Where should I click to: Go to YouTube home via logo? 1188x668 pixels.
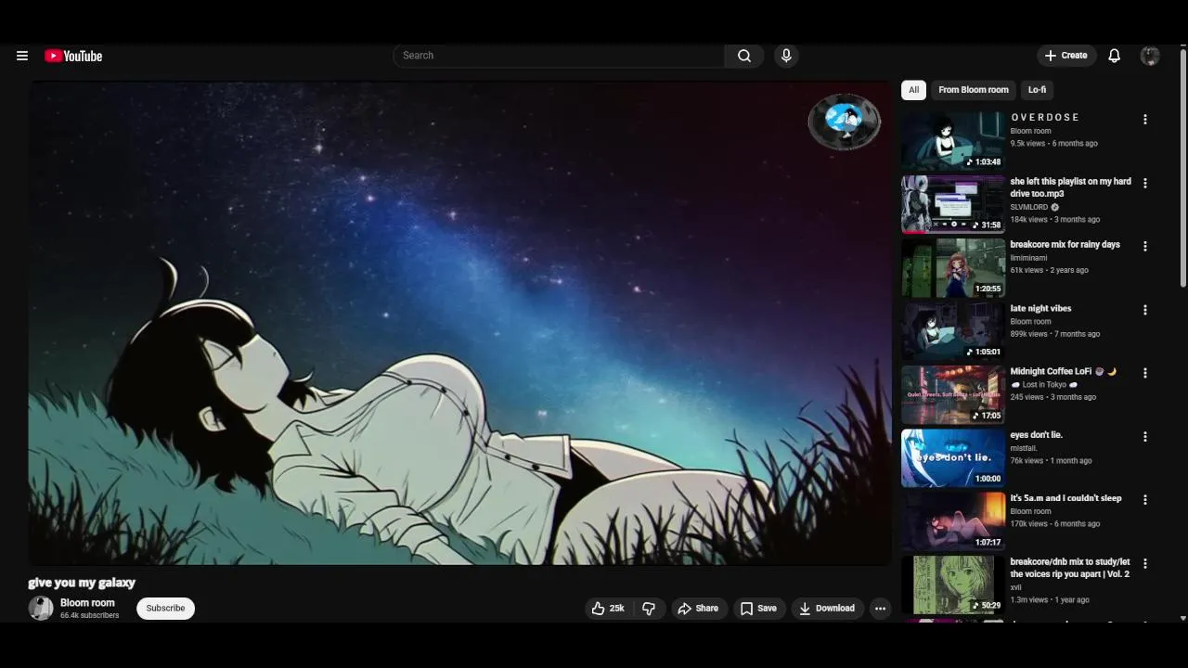coord(73,56)
